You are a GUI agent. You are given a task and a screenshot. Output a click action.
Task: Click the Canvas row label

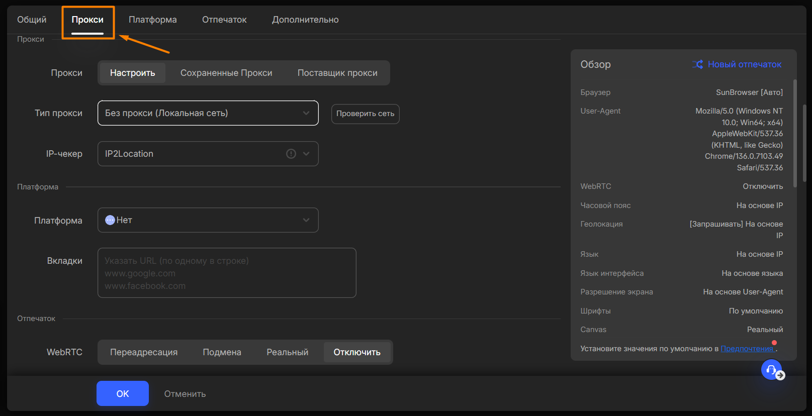[593, 330]
